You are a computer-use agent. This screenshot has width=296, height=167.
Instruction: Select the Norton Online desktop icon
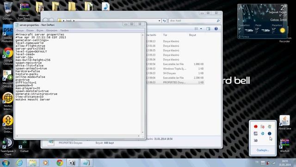[8, 124]
